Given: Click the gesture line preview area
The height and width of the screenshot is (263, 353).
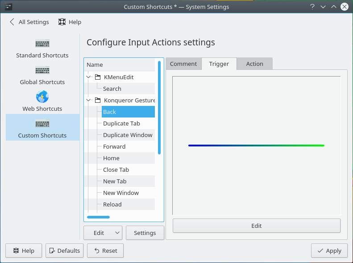Looking at the screenshot, I should (256, 146).
